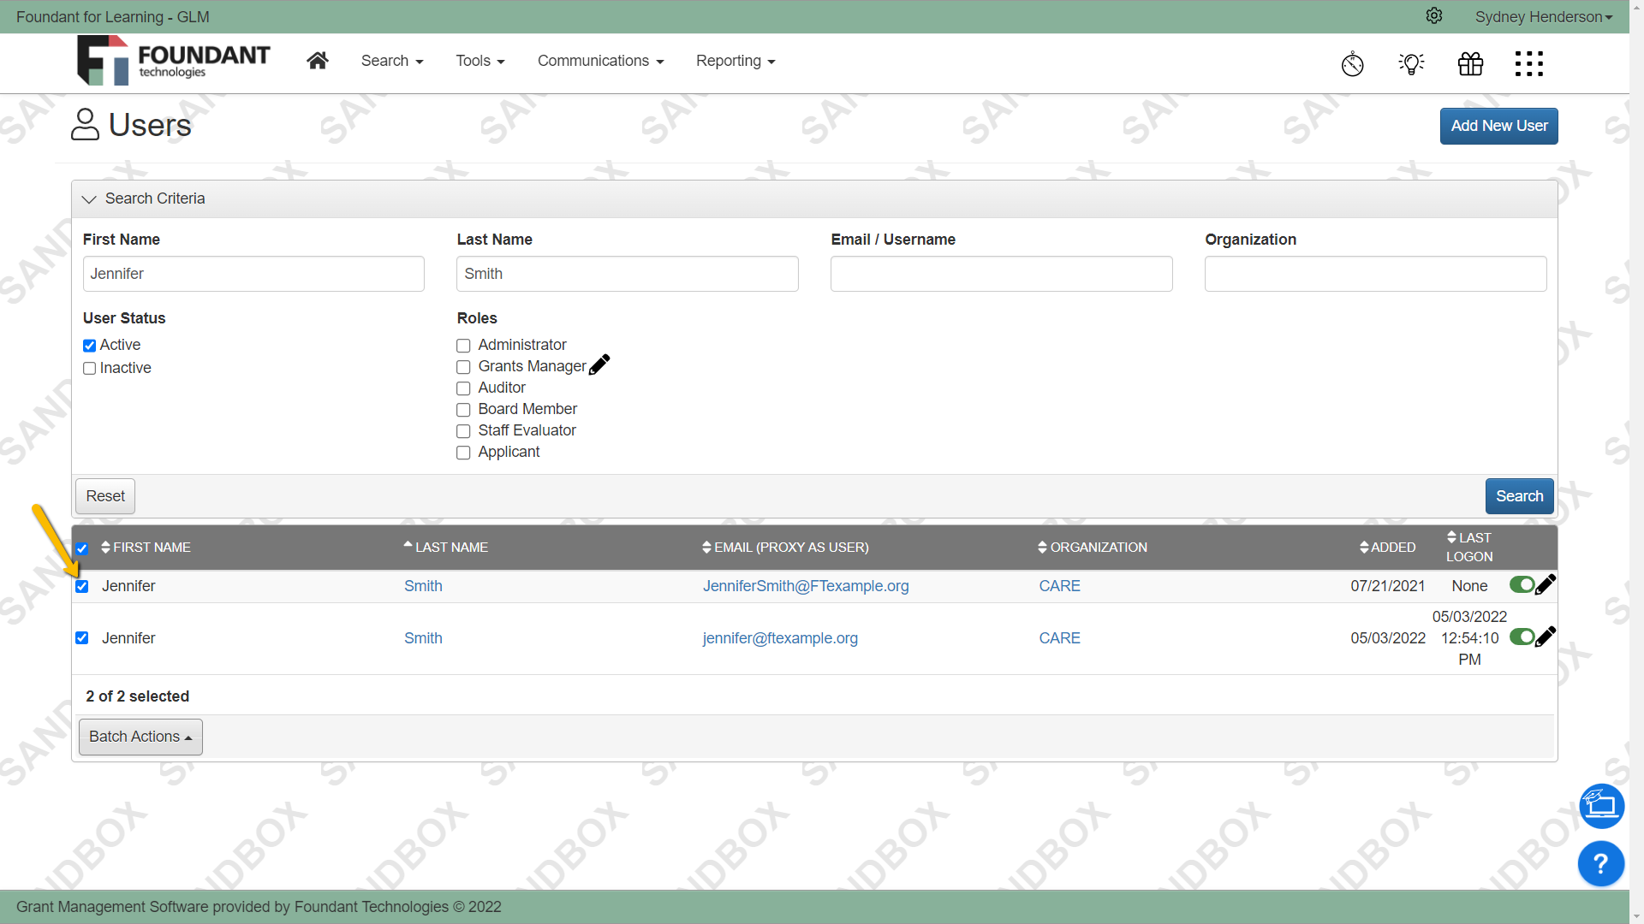Image resolution: width=1644 pixels, height=924 pixels.
Task: Go to the Home page icon
Action: 318,61
